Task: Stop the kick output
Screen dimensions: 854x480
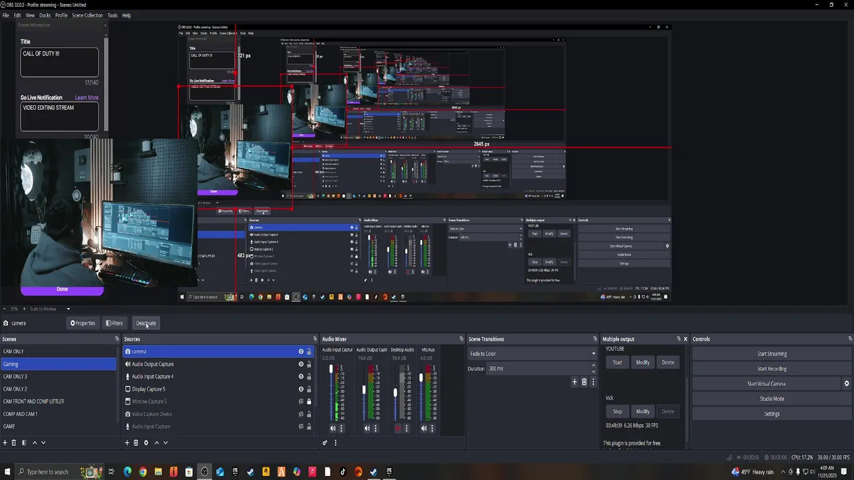Action: click(617, 411)
